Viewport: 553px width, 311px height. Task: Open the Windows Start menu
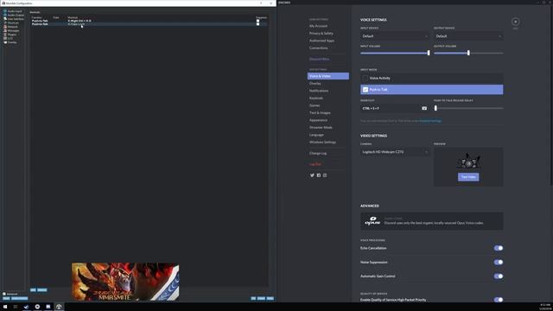pos(5,307)
